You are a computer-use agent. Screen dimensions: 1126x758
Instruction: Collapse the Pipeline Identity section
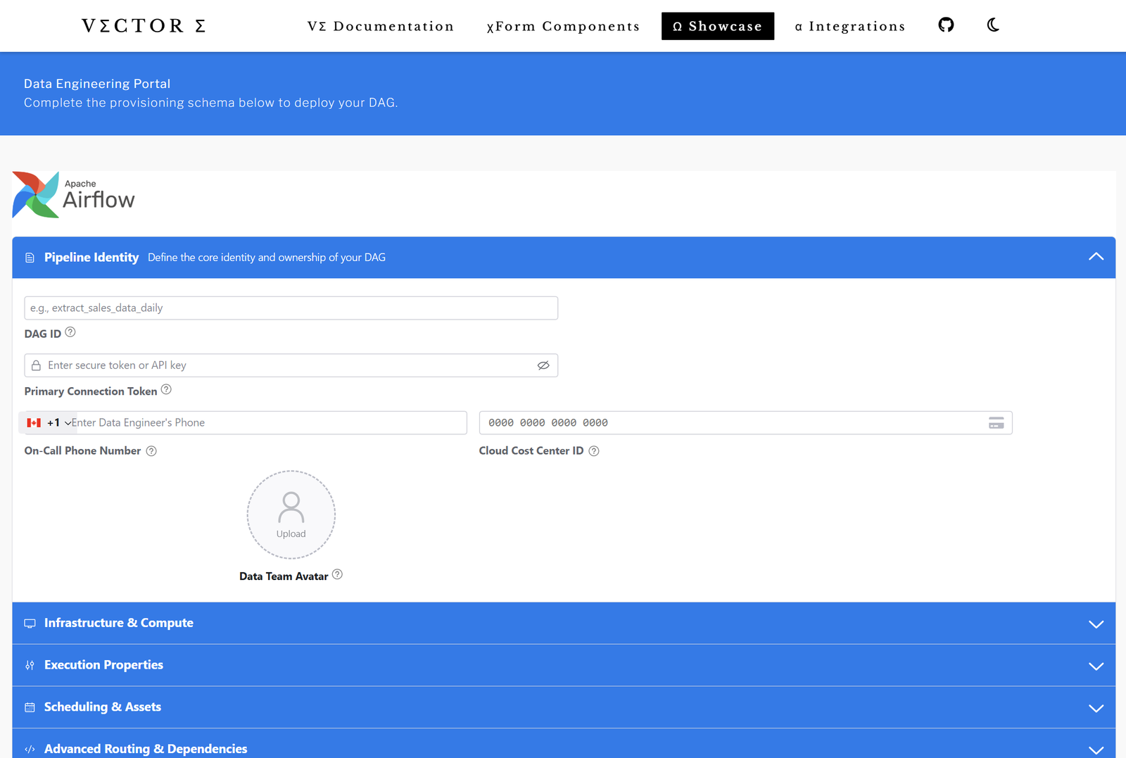1096,258
